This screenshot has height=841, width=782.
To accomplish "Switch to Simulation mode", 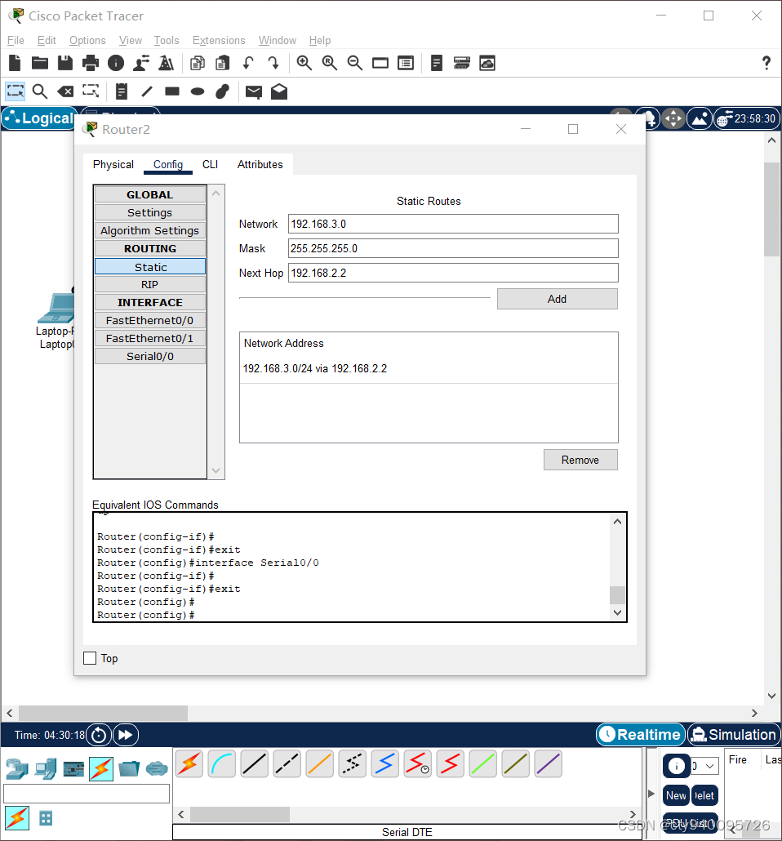I will [x=734, y=734].
